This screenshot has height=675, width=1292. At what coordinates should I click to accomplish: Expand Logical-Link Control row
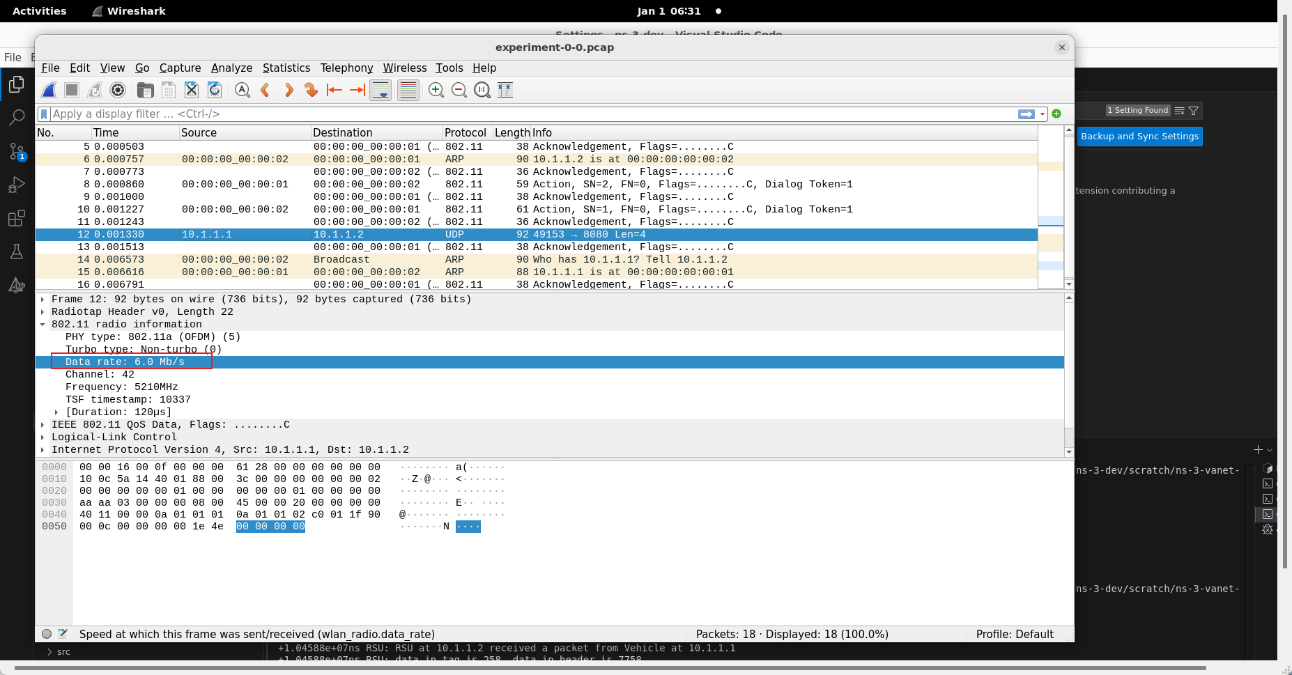pos(43,437)
